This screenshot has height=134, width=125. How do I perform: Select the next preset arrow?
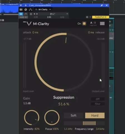[x=37, y=14]
